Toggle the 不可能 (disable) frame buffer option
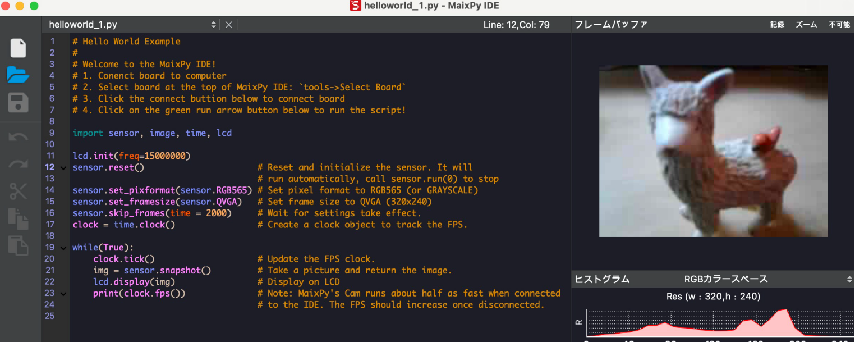855x342 pixels. point(839,25)
